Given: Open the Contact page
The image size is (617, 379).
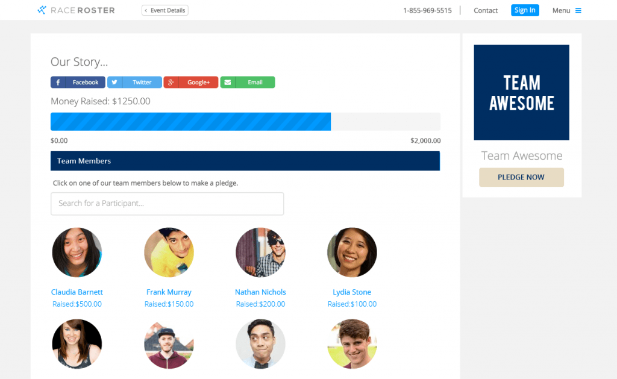Looking at the screenshot, I should [486, 10].
